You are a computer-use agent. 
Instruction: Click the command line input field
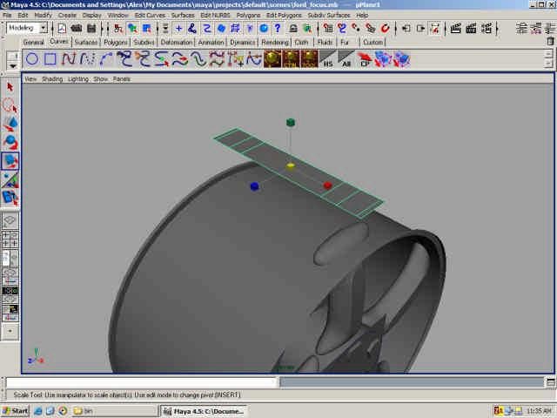pyautogui.click(x=141, y=382)
